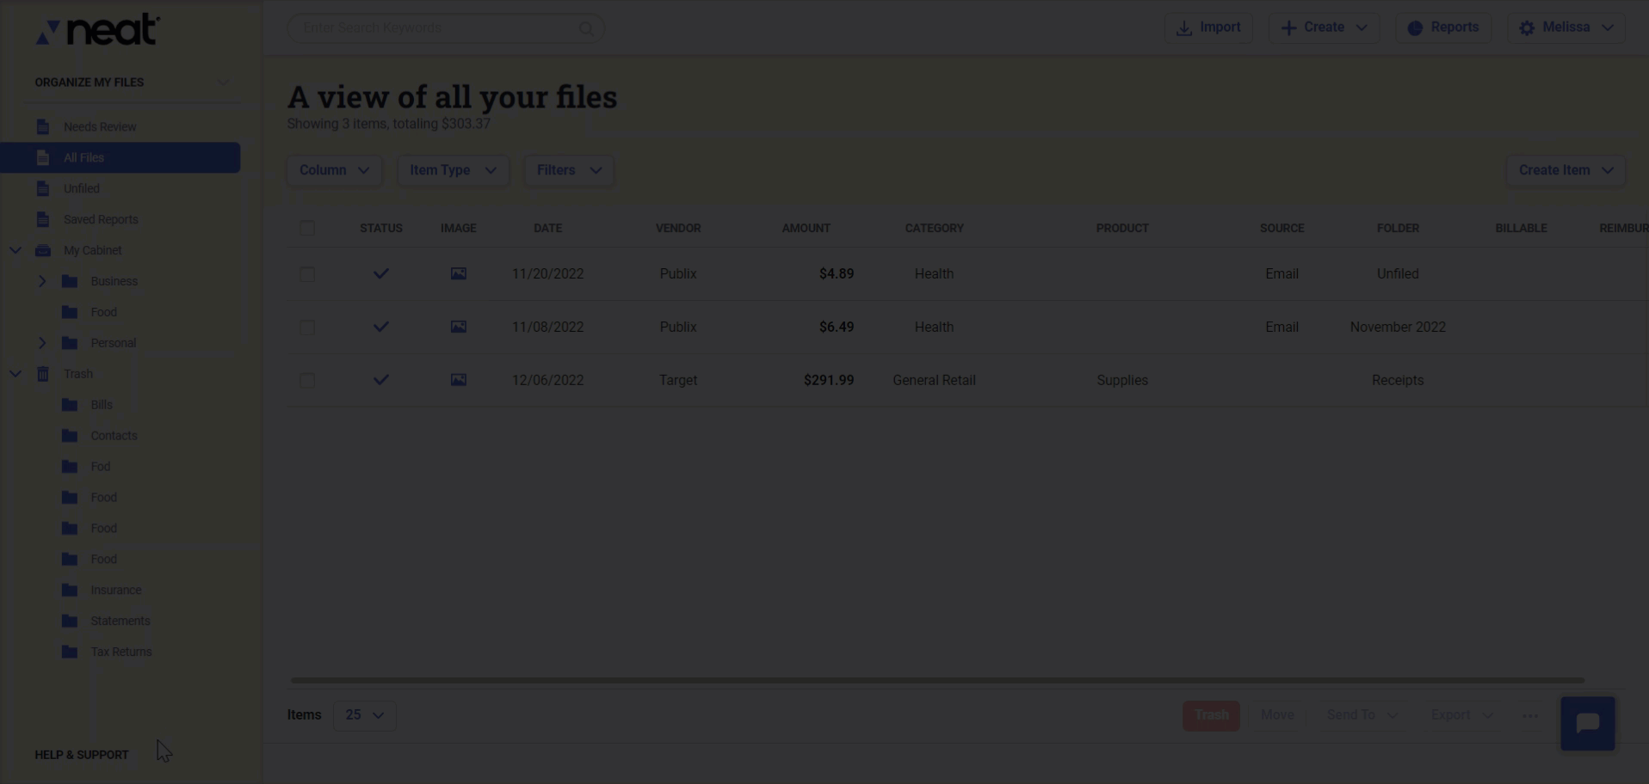Open image of Target 12/06/2022 receipt
This screenshot has height=784, width=1649.
click(459, 380)
